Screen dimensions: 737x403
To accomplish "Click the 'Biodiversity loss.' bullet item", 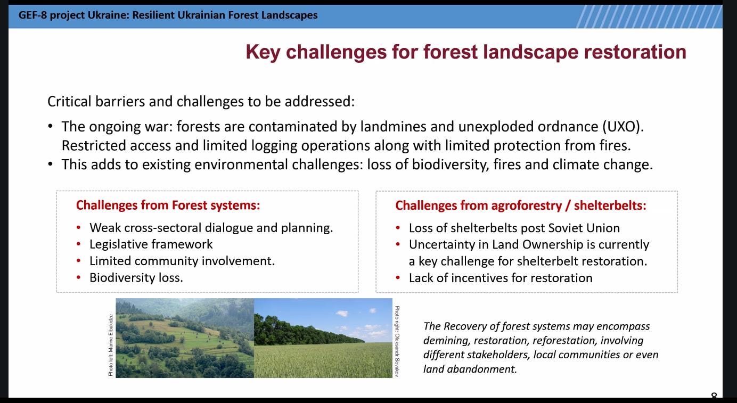I will [x=136, y=277].
